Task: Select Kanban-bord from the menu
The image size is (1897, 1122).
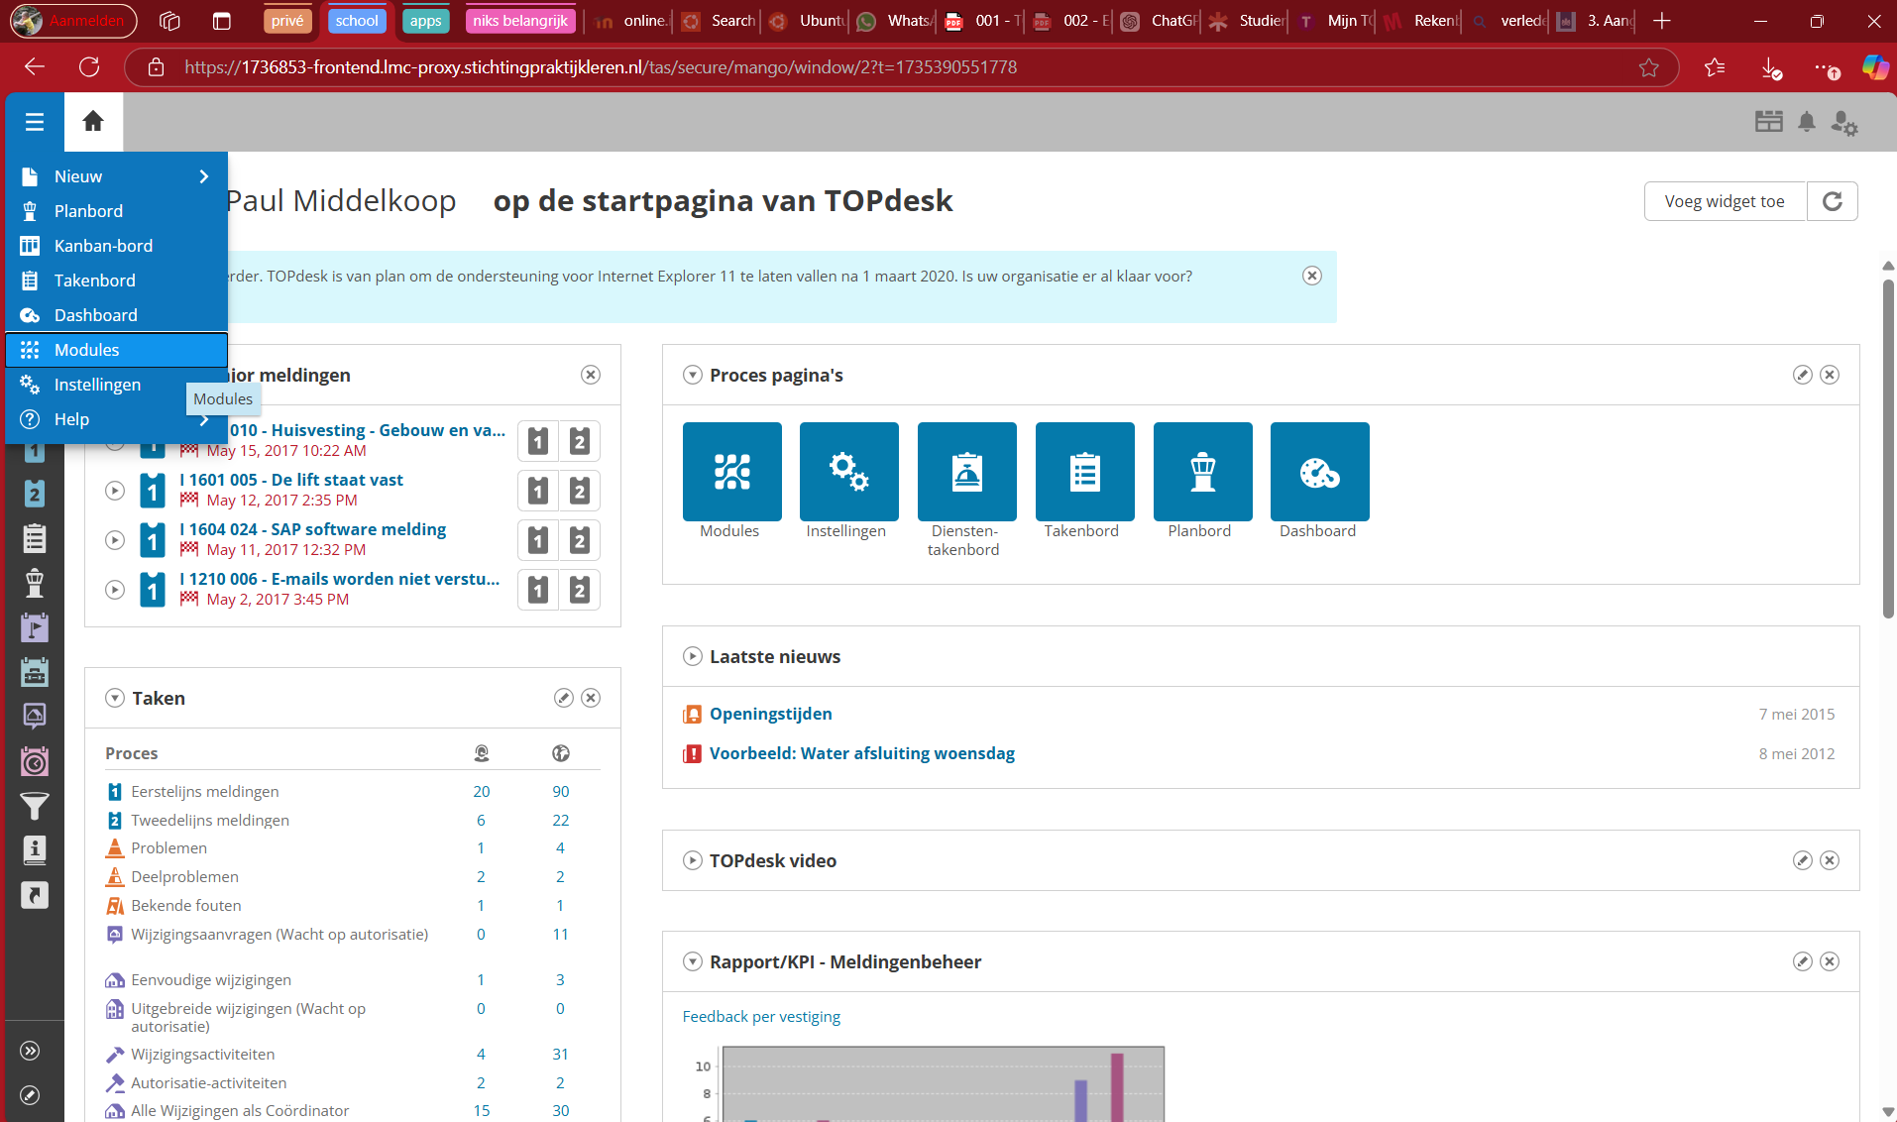Action: pos(103,246)
